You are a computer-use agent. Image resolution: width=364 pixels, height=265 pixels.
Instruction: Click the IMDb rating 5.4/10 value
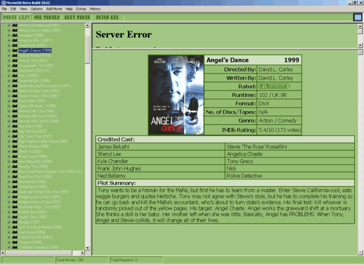[x=280, y=130]
